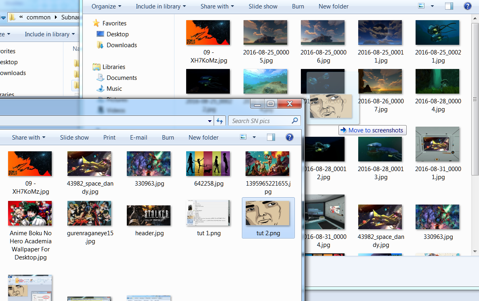Screen dimensions: 479x301
Task: Select 2016-08-25_00005.jpg thumbnail
Action: (265, 33)
